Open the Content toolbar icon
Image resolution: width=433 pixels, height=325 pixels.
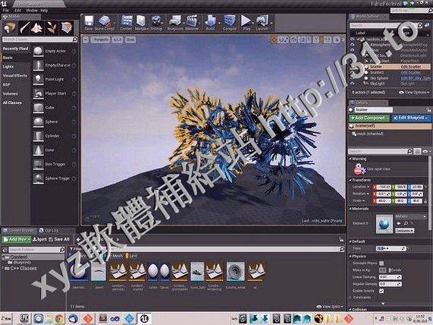click(x=127, y=21)
